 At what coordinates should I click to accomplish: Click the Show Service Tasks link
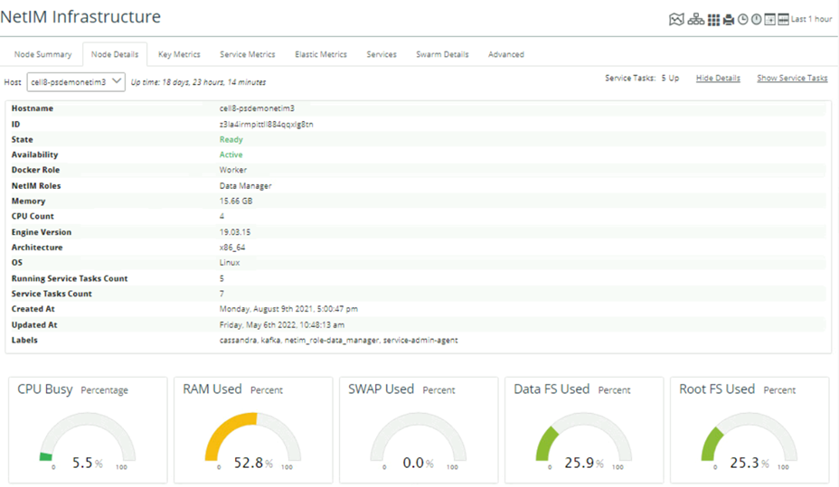pos(792,78)
